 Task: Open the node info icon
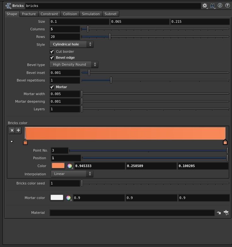click(x=220, y=5)
